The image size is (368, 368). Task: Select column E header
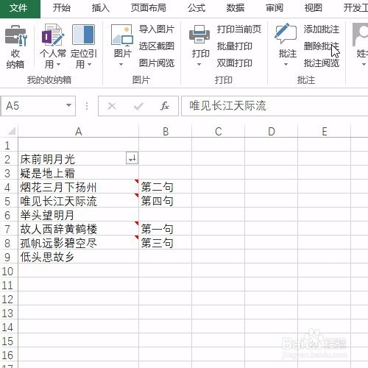tap(325, 132)
